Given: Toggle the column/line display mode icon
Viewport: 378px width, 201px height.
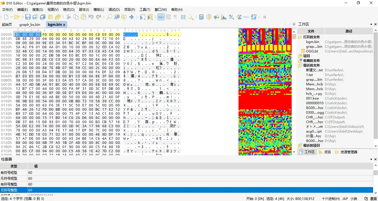Looking at the screenshot, I should (x=183, y=17).
